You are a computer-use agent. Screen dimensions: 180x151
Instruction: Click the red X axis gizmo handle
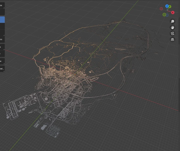click(x=173, y=13)
